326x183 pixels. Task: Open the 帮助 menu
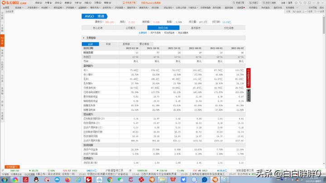pyautogui.click(x=108, y=3)
